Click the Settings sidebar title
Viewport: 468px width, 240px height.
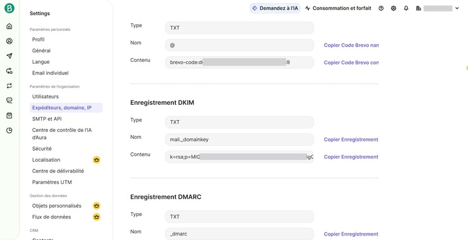pyautogui.click(x=40, y=13)
